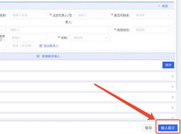181x134 pixels.
Task: Click the 暂存 button
Action: (x=148, y=128)
